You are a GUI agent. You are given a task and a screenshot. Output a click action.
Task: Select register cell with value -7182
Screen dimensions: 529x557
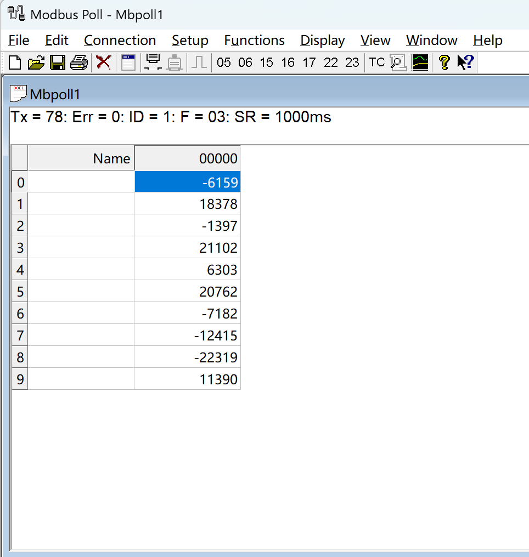[x=188, y=314]
